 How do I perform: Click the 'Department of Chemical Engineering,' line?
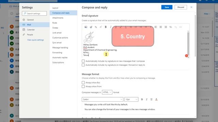(x=100, y=50)
